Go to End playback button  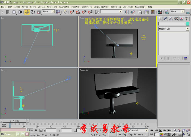pyautogui.click(x=170, y=130)
